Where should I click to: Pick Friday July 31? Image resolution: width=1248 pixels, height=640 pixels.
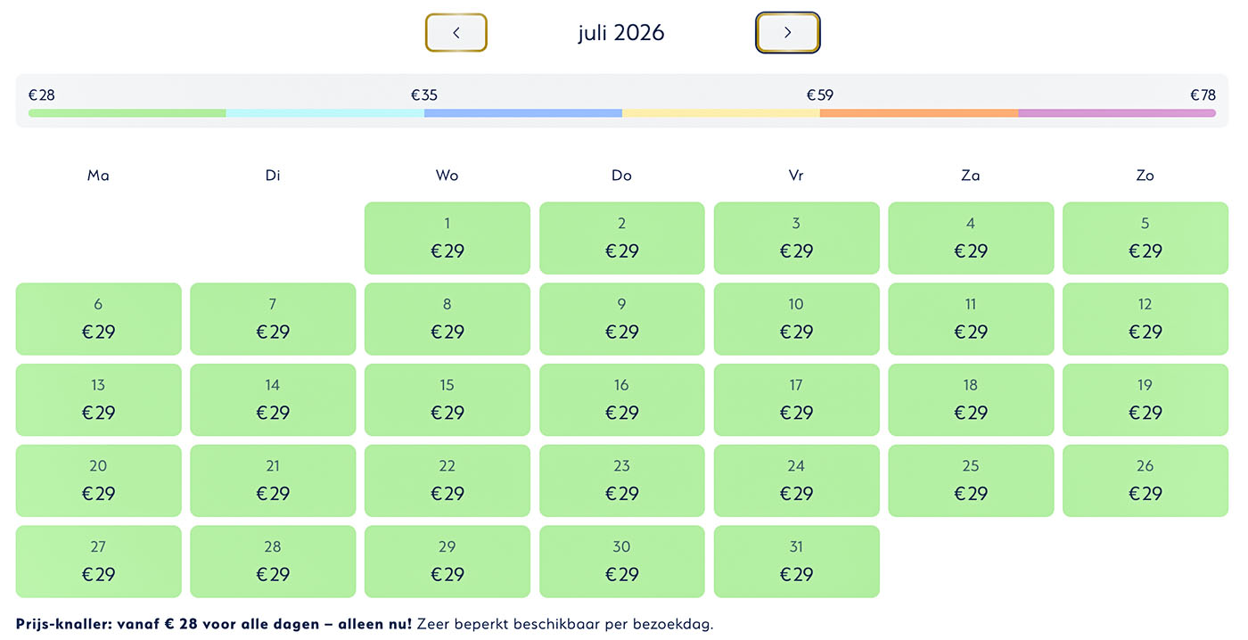click(796, 562)
